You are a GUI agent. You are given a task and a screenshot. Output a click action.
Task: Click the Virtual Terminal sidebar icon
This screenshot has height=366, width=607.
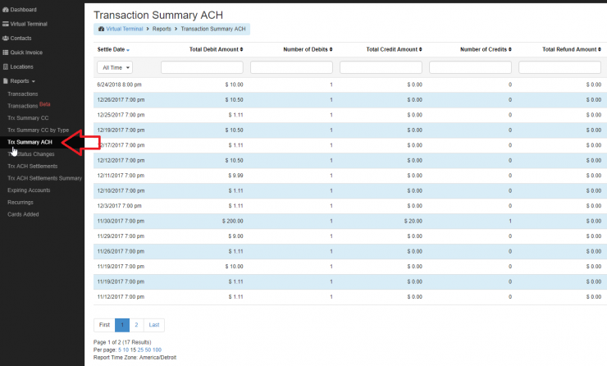pyautogui.click(x=6, y=24)
